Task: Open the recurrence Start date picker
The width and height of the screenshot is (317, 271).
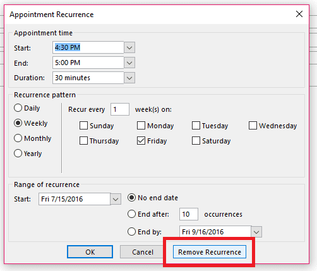Action: click(x=116, y=199)
